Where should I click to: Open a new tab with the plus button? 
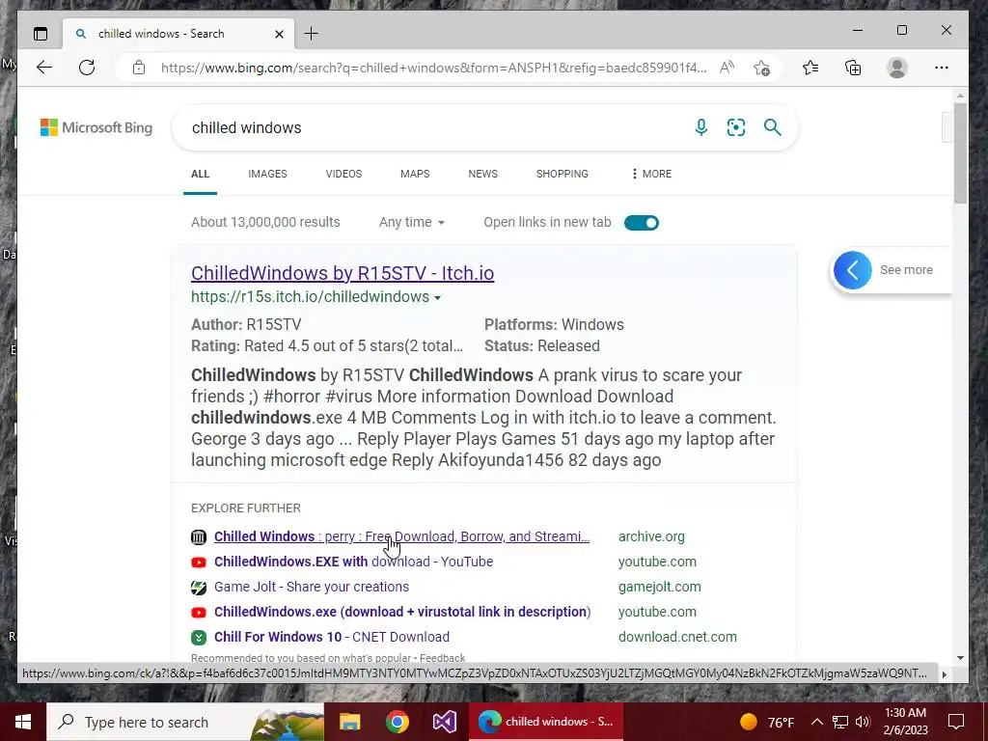[x=312, y=34]
